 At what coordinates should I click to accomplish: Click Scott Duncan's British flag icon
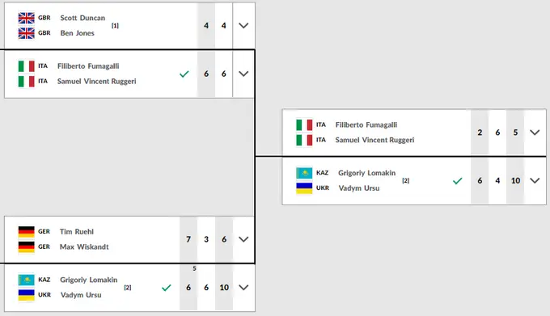27,18
